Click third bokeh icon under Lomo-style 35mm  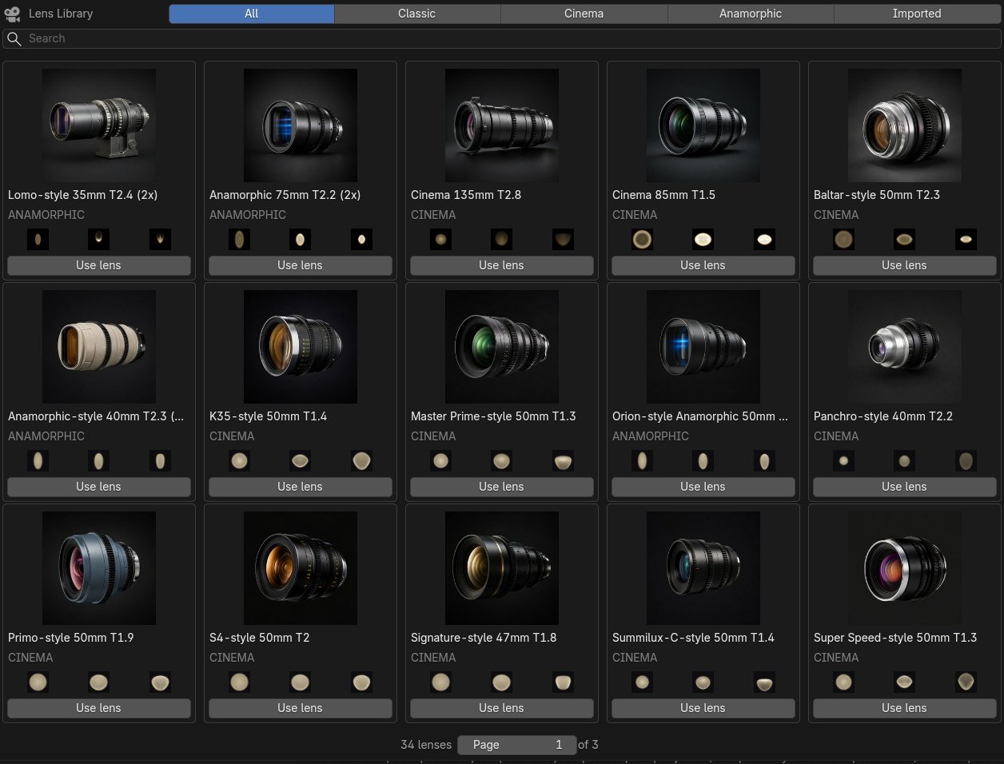160,239
